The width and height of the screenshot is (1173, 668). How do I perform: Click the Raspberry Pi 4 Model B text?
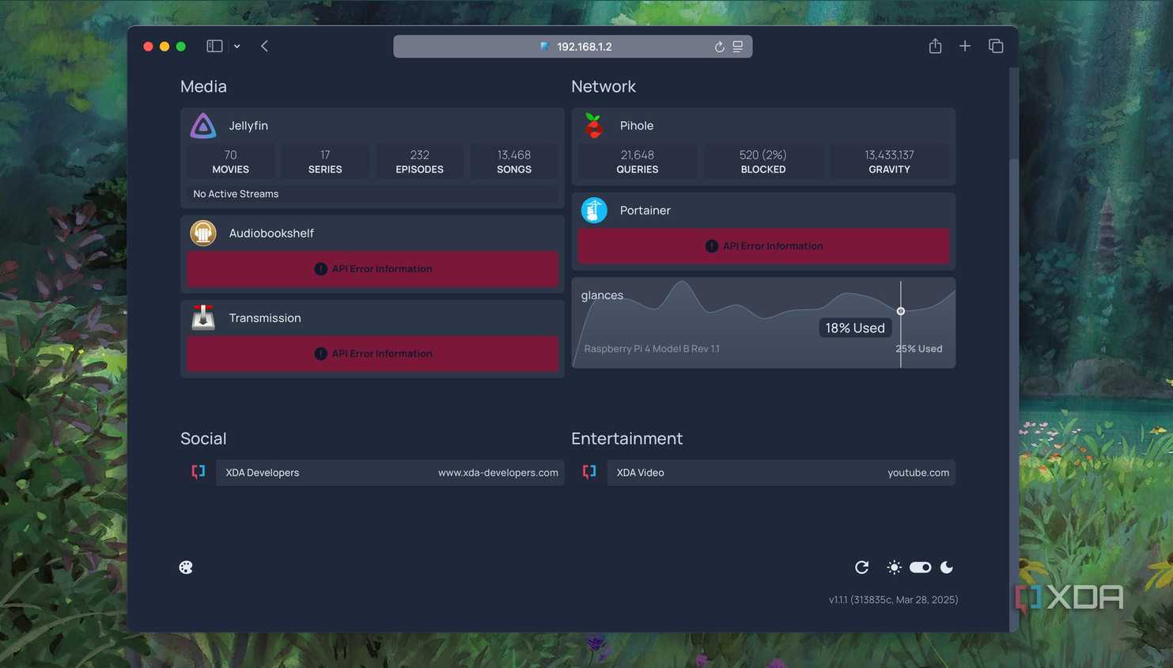click(652, 349)
